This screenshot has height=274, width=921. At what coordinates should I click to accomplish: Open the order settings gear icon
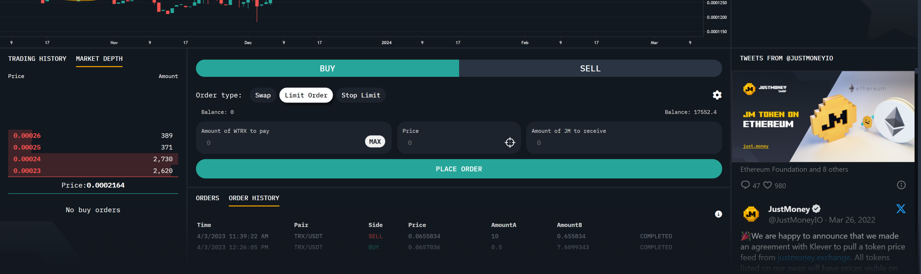pos(717,95)
